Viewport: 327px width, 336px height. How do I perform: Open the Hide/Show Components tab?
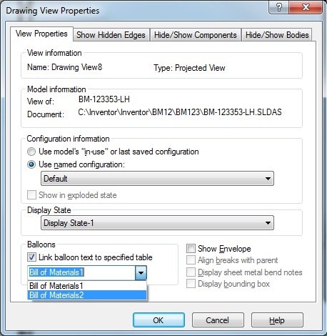(x=196, y=35)
